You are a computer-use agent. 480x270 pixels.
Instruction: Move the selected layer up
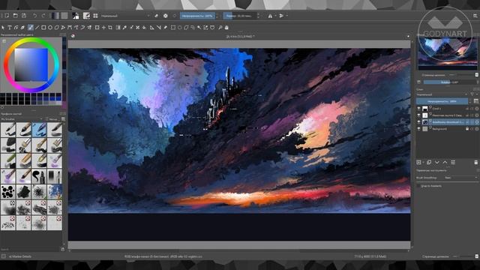[x=445, y=162]
